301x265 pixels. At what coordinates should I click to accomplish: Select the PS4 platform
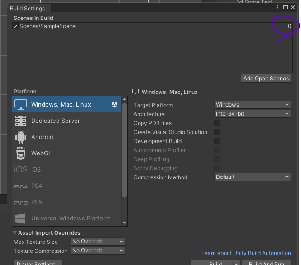click(67, 186)
